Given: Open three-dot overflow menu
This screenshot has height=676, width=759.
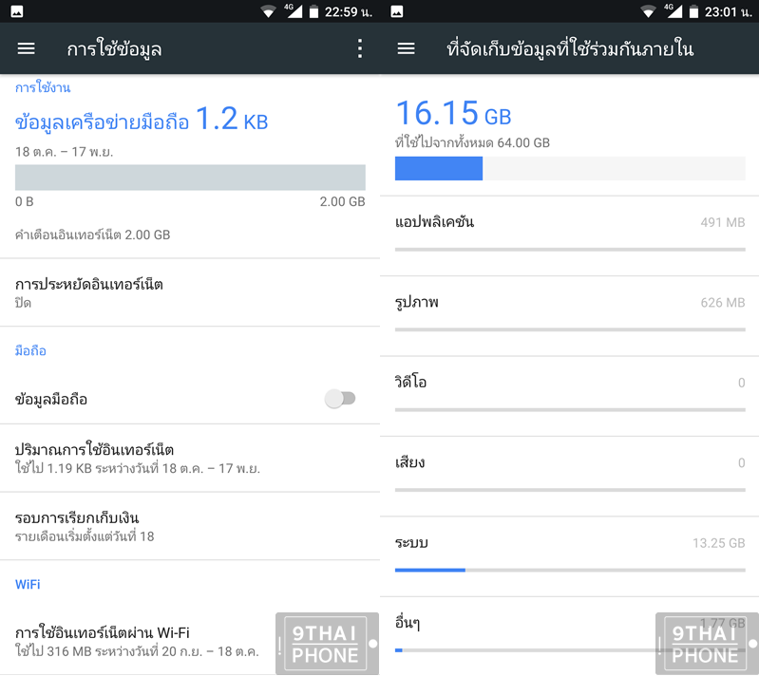Looking at the screenshot, I should pos(360,48).
